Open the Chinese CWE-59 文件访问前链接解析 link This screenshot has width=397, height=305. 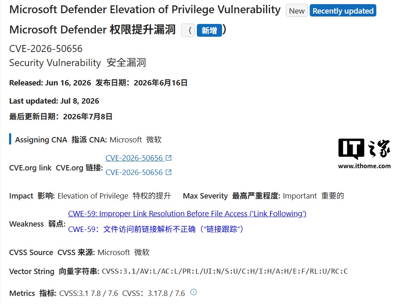[156, 229]
